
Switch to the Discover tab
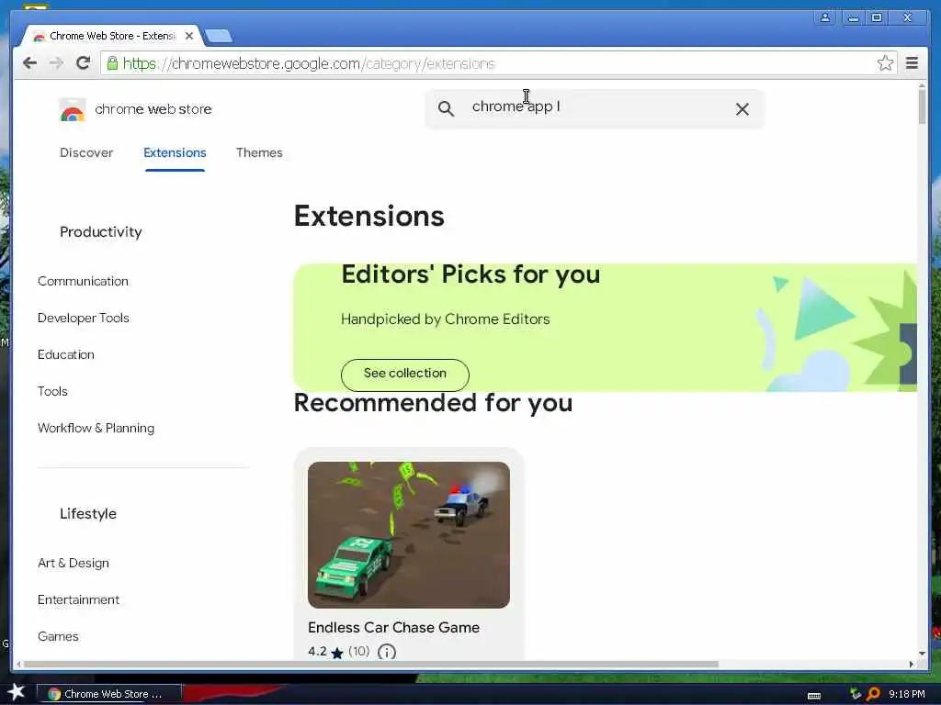coord(86,153)
